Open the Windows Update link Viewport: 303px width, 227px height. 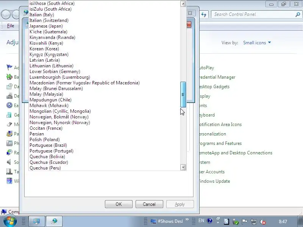coord(214,181)
